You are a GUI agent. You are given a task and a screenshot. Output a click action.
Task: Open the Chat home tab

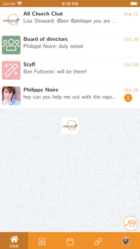tap(14, 241)
